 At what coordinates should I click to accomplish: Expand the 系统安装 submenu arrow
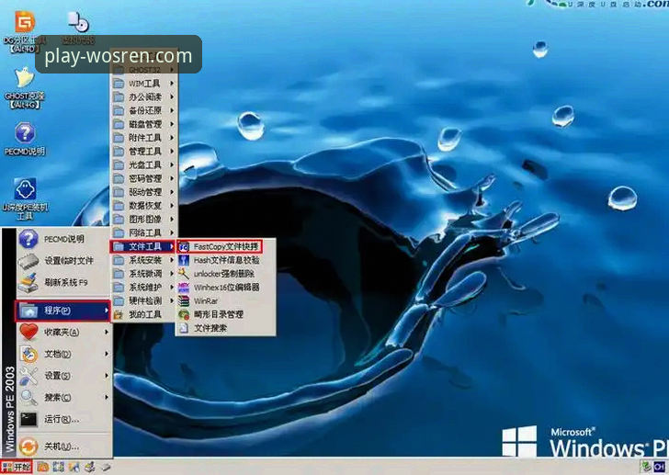[172, 260]
